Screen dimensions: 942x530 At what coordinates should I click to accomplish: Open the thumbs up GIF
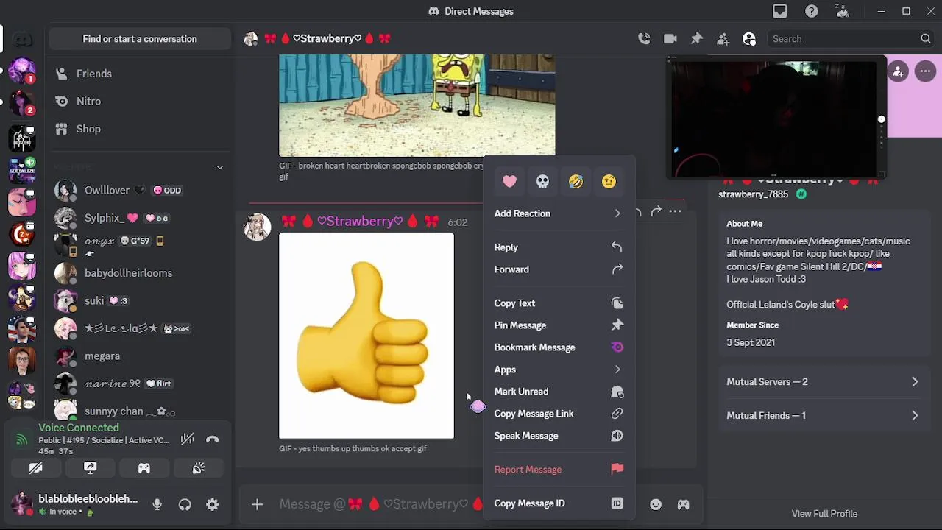[366, 336]
